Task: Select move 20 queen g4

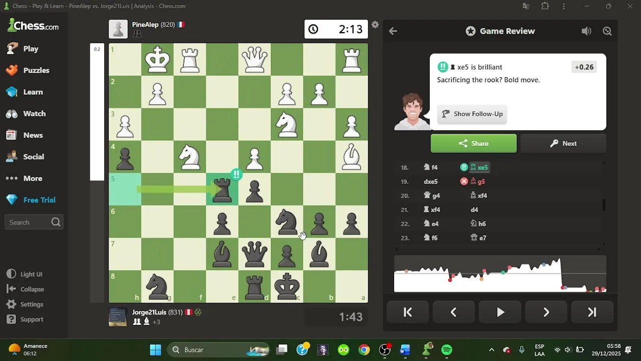Action: (432, 196)
